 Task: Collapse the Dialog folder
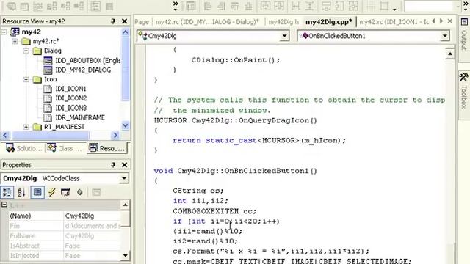26,51
